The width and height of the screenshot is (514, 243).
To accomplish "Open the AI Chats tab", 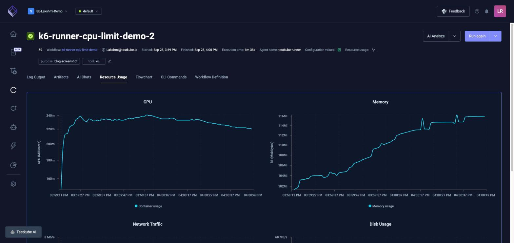I will [84, 77].
